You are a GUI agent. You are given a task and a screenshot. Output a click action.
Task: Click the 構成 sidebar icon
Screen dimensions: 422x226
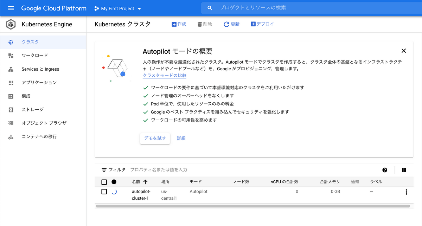(11, 96)
